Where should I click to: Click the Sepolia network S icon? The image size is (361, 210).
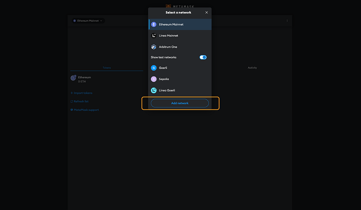click(x=153, y=79)
